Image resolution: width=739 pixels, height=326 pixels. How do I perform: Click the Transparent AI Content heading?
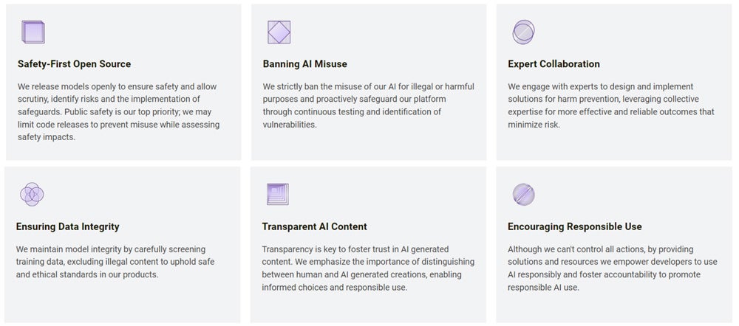tap(314, 226)
